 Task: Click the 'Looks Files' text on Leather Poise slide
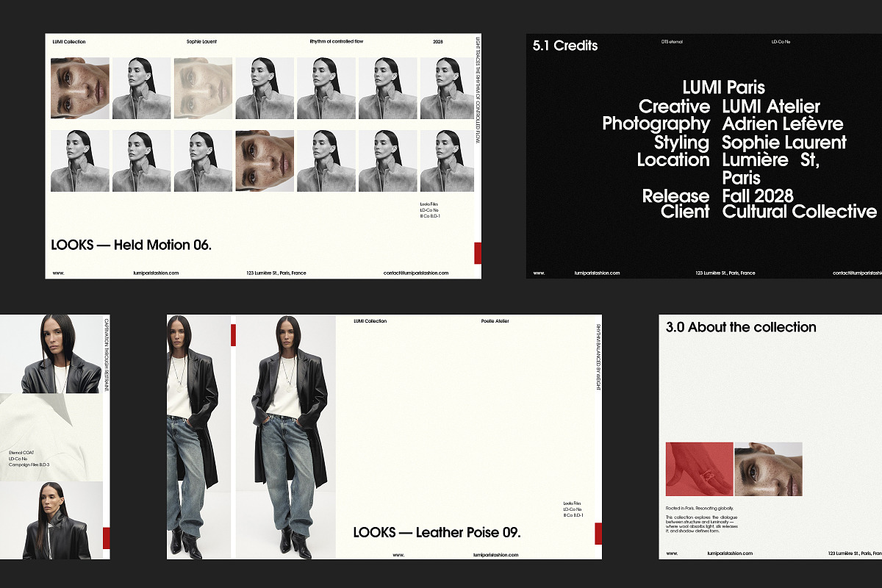click(573, 503)
